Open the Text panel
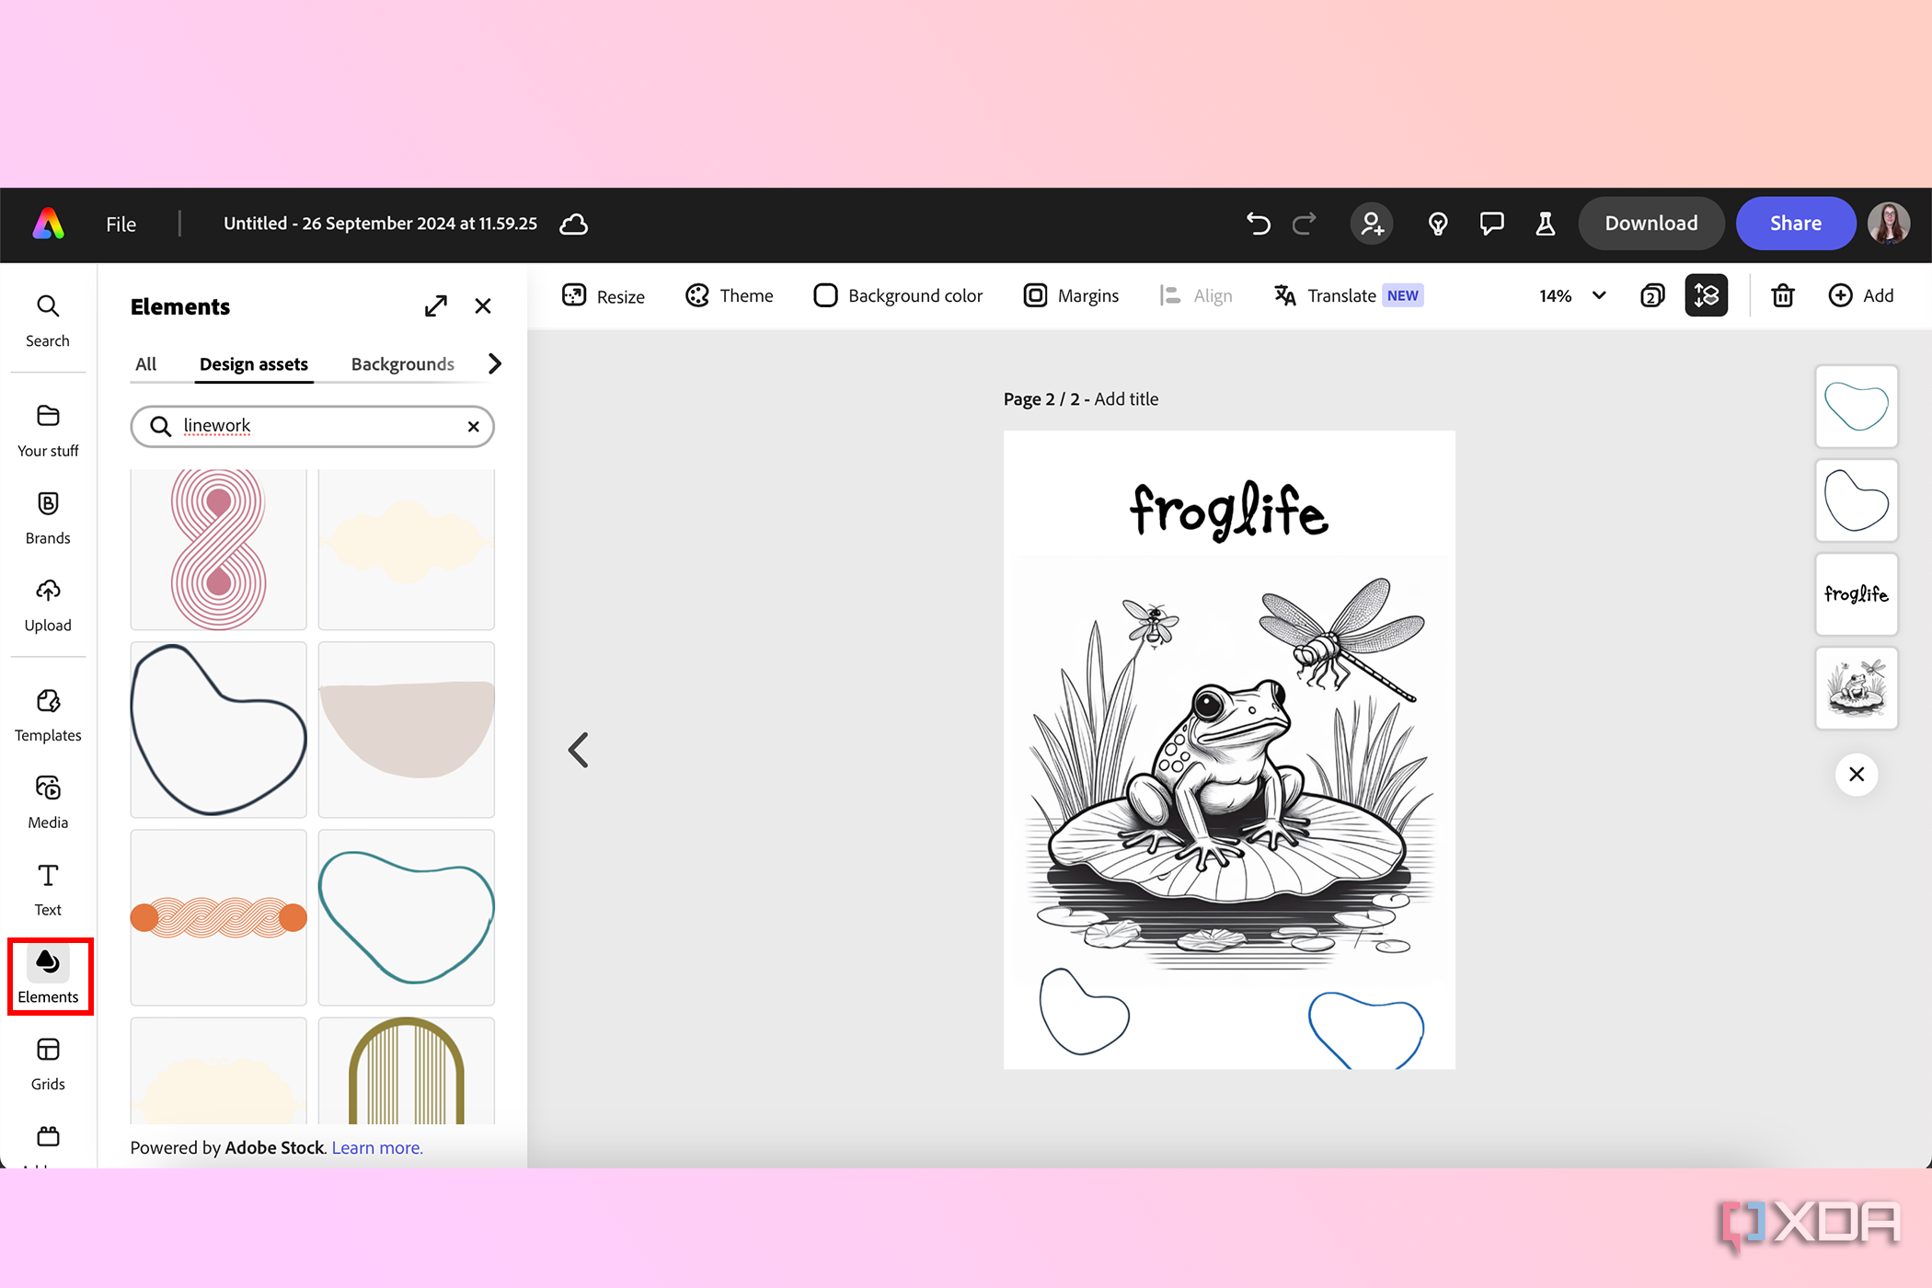 48,890
